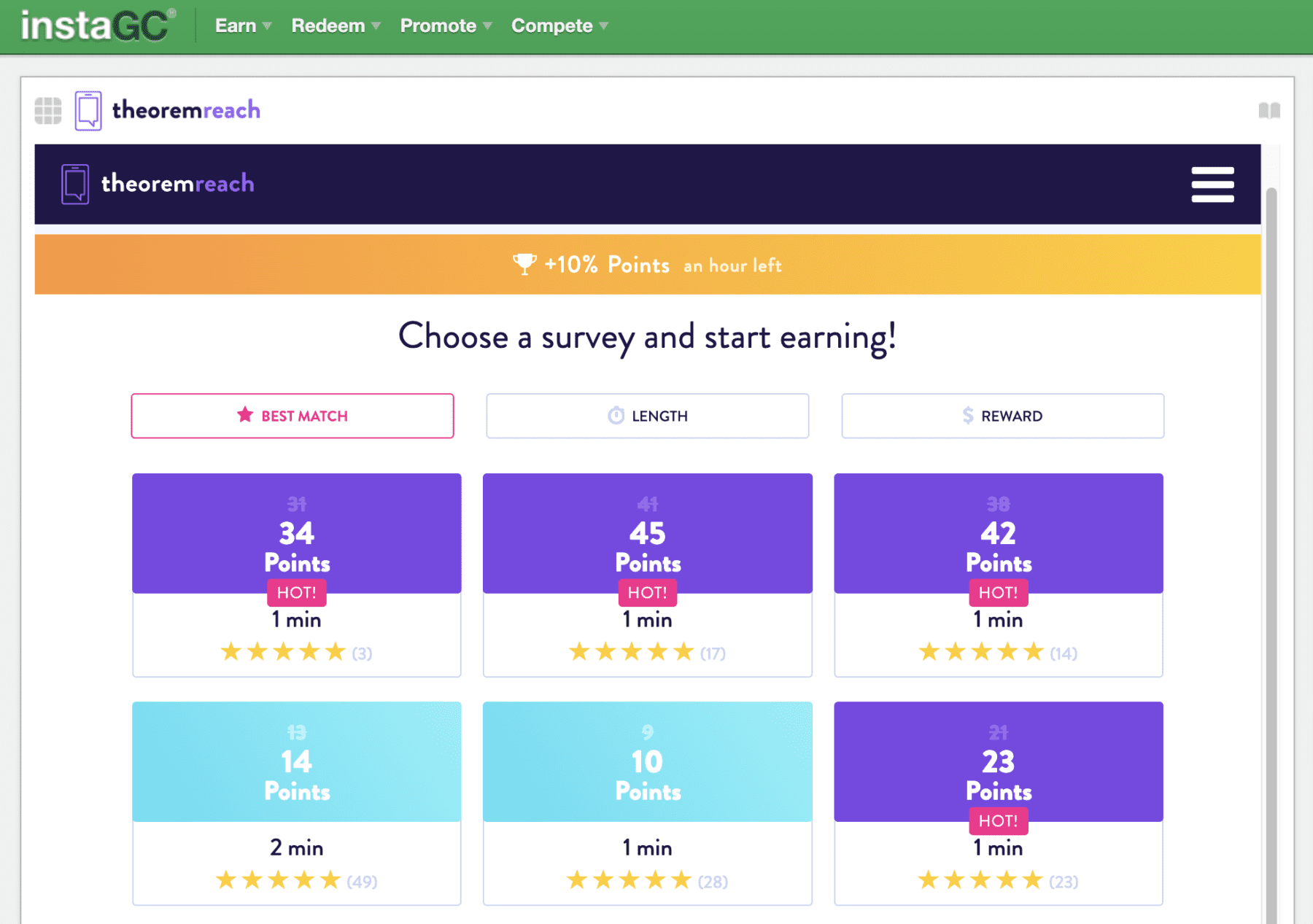Screen dimensions: 1313x924
Task: Click TheoremReach logo icon in dark banner
Action: pos(75,184)
